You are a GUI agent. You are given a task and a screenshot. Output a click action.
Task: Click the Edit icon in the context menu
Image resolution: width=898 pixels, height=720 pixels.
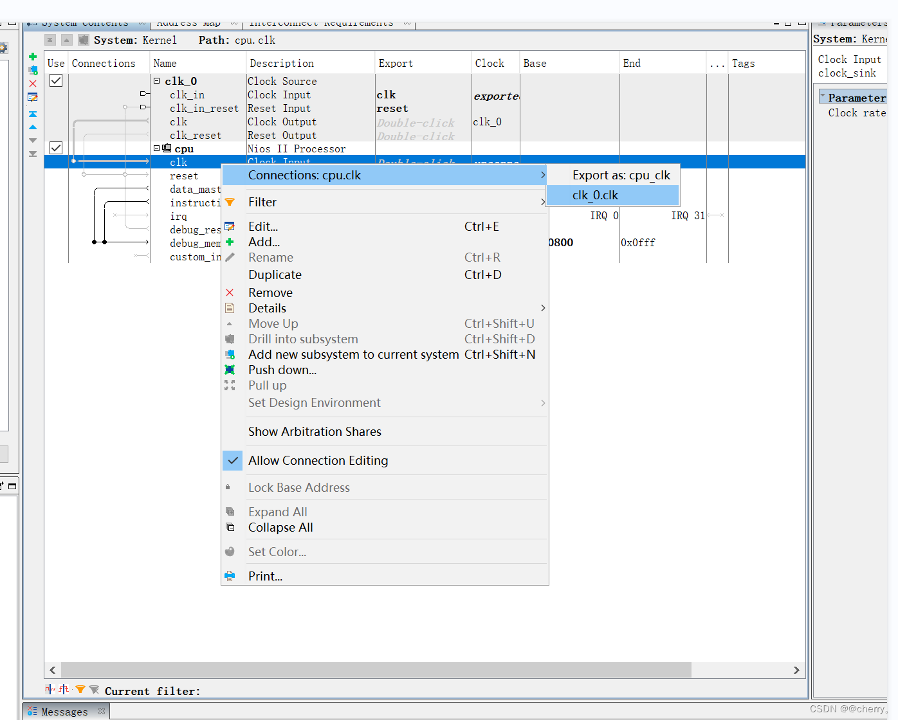coord(230,226)
